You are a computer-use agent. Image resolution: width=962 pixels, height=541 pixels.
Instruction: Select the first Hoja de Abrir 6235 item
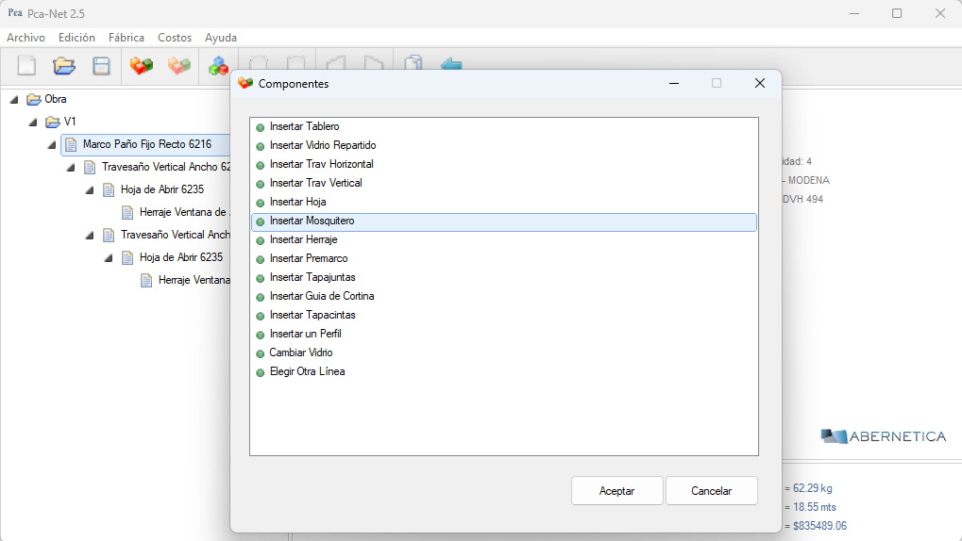coord(162,190)
